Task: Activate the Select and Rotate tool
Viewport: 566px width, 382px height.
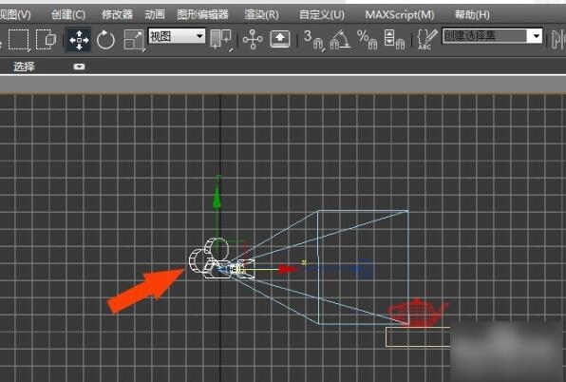Action: [x=105, y=40]
